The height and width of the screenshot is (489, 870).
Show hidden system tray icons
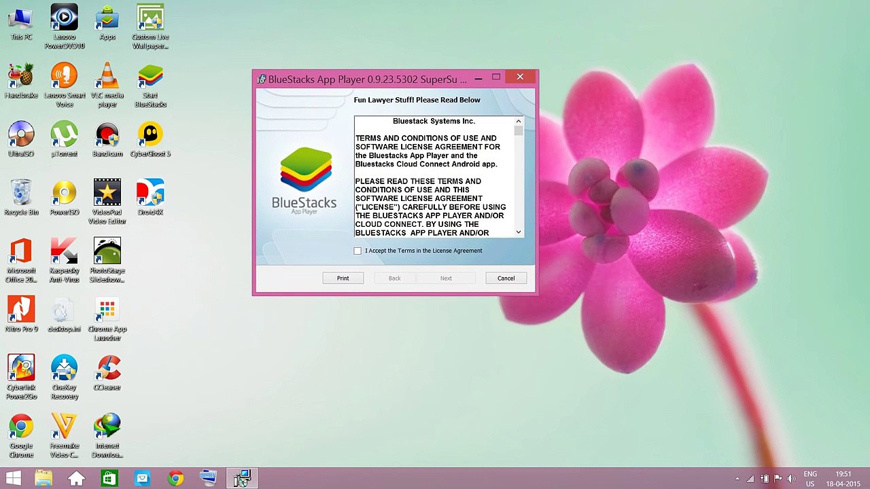pyautogui.click(x=737, y=479)
